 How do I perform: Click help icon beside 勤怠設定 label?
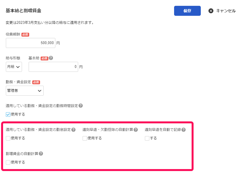tap(73, 130)
